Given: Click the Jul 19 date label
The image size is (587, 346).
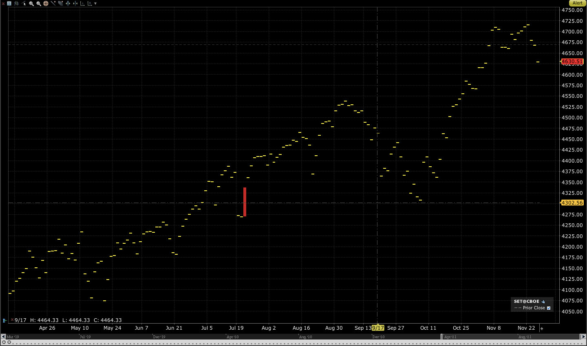Looking at the screenshot, I should 236,328.
